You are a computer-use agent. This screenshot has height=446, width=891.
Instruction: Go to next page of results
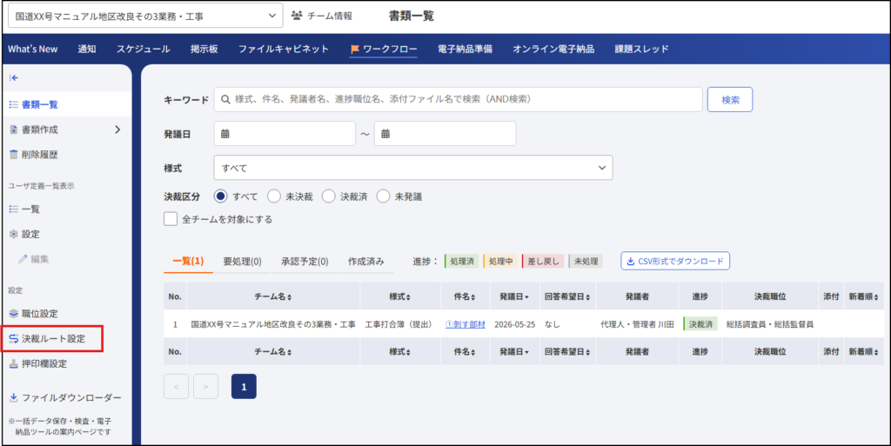click(x=205, y=386)
